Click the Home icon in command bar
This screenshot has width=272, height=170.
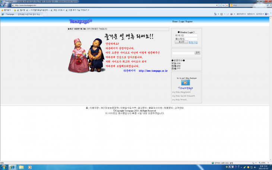(x=215, y=14)
